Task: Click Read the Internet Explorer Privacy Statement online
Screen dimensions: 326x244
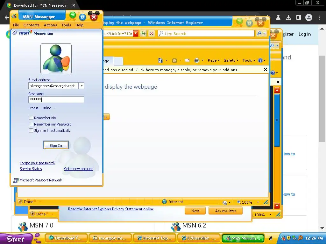Action: (111, 209)
